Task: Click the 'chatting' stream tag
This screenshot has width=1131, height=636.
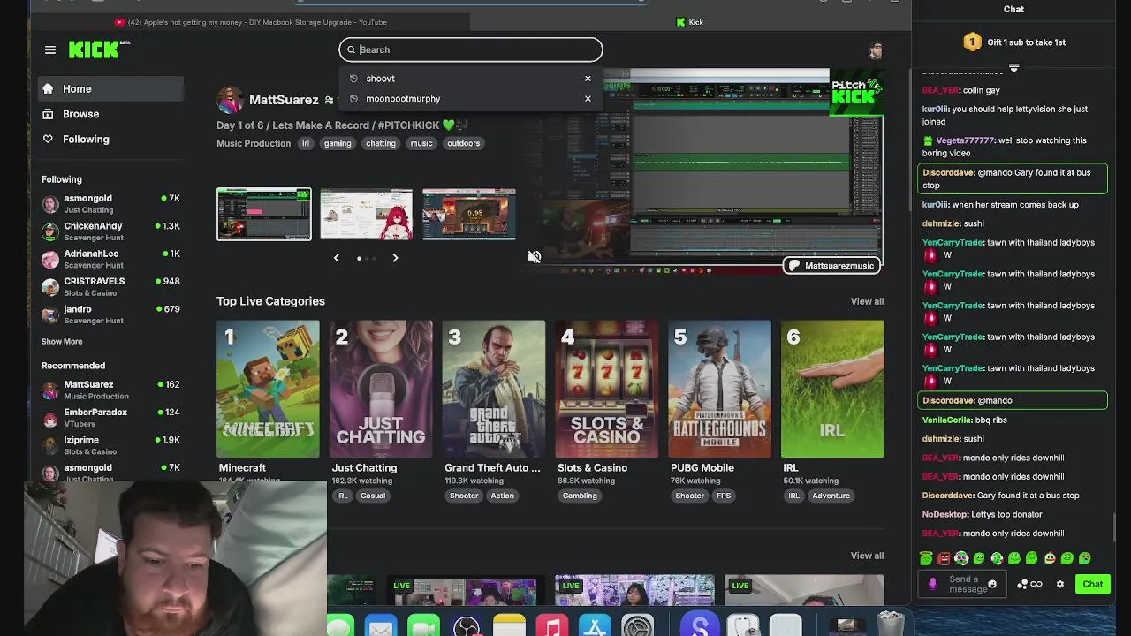Action: pos(381,143)
